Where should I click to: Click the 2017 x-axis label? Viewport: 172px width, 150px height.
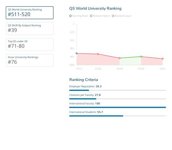coord(79,69)
